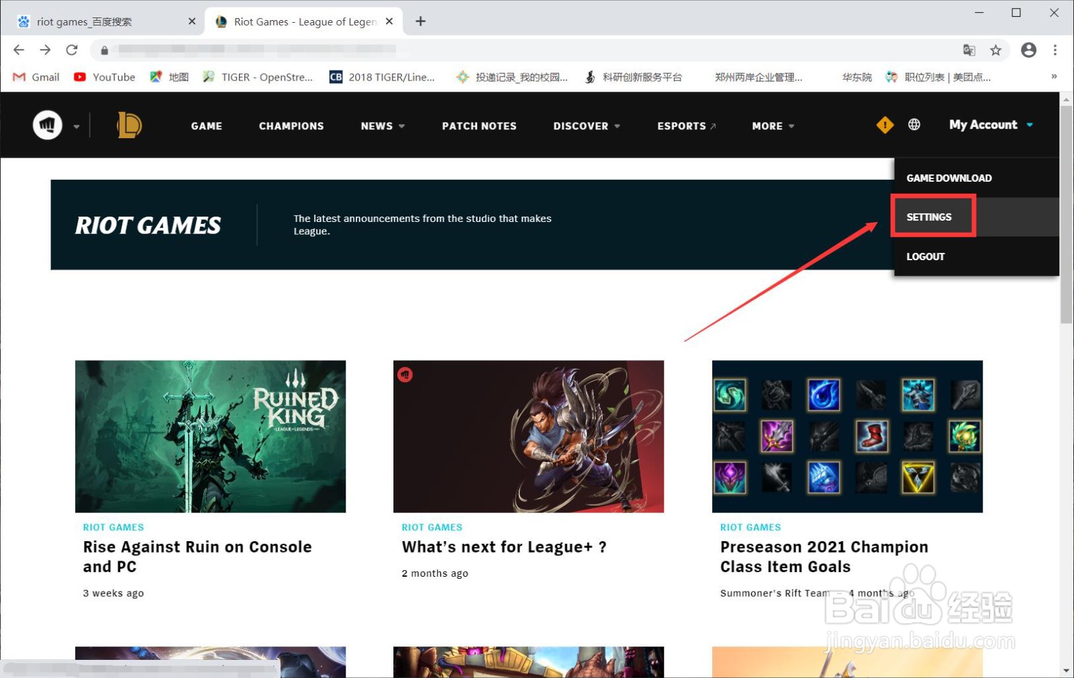The width and height of the screenshot is (1074, 678).
Task: Open the Gmail bookmark
Action: [36, 77]
